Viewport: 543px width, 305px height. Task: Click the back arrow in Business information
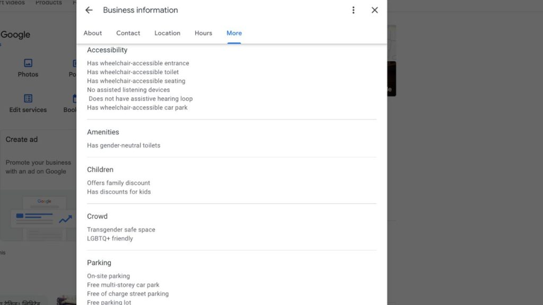coord(89,10)
